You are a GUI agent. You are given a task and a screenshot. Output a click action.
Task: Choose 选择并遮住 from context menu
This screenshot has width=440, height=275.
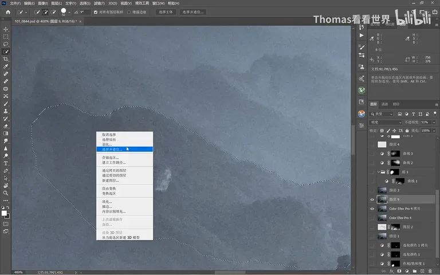[124, 150]
